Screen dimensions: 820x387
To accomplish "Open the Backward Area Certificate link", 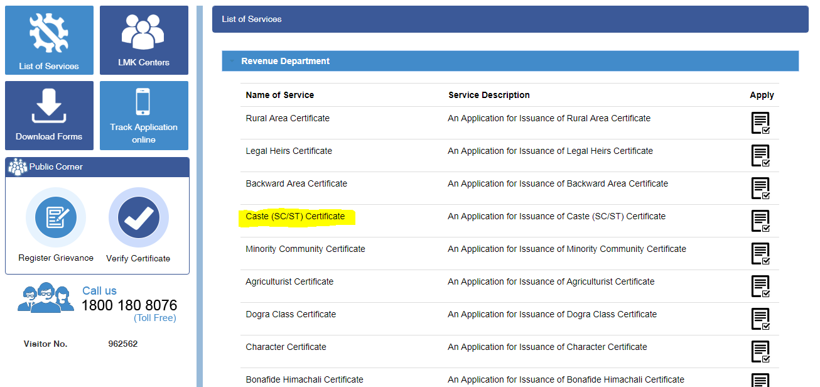I will pos(296,183).
